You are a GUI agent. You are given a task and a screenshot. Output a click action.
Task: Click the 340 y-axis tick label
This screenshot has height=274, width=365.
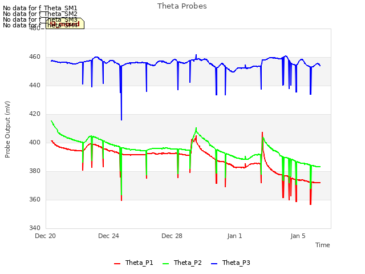coord(35,228)
